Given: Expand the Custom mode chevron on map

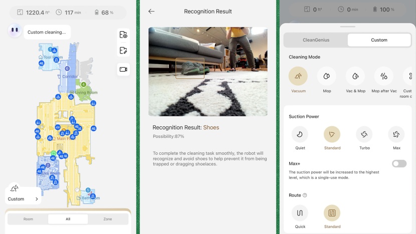Looking at the screenshot, I should tap(37, 199).
